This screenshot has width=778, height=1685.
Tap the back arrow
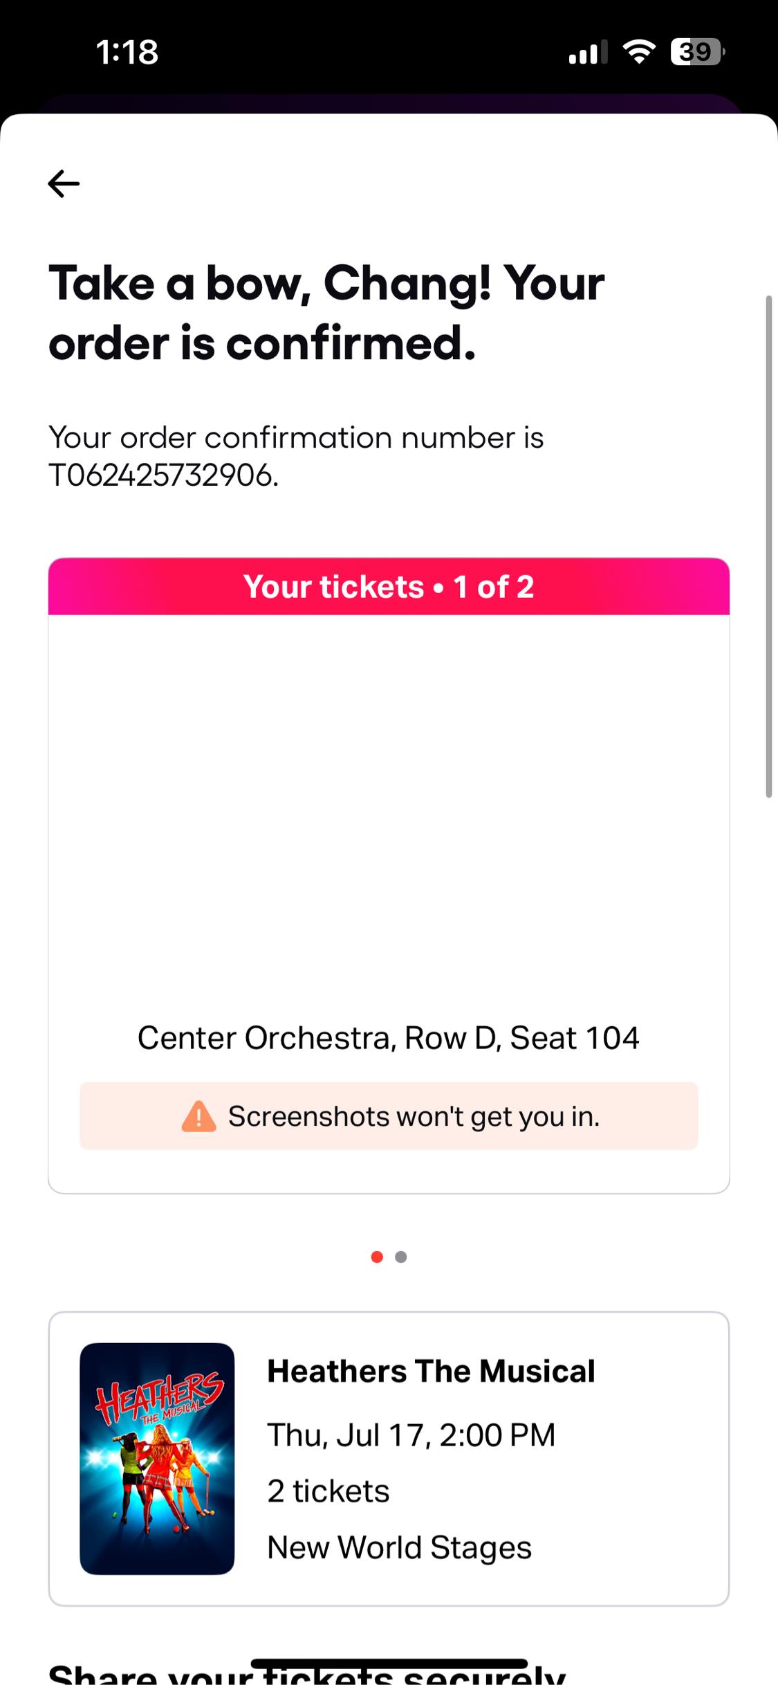tap(64, 183)
